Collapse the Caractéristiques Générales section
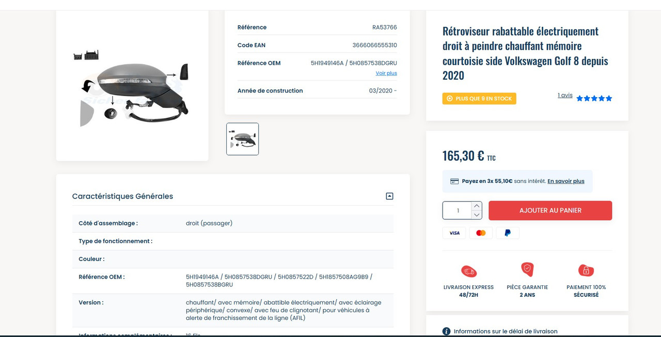The height and width of the screenshot is (337, 661). click(389, 196)
